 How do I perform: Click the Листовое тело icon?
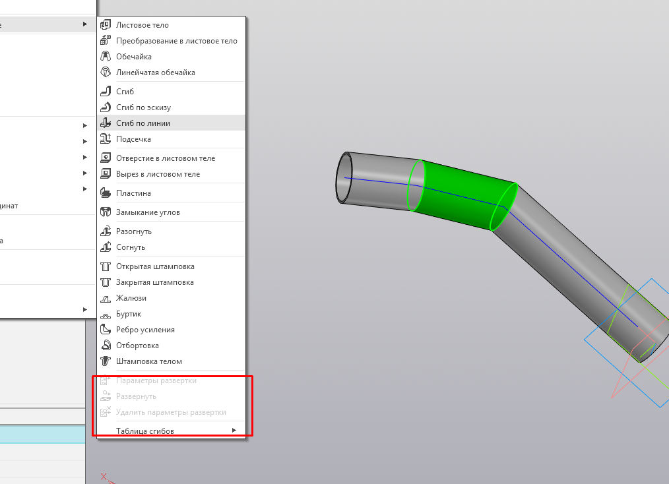pyautogui.click(x=106, y=25)
